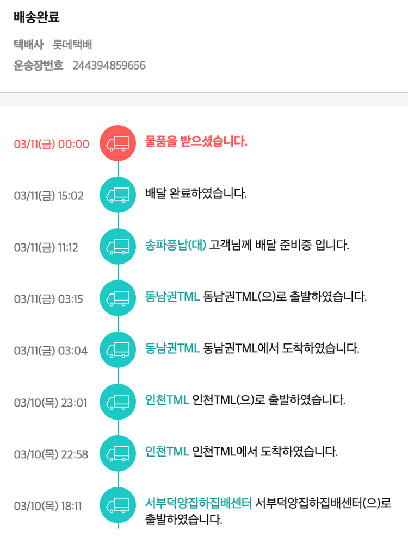Click the courier name 롯데택배

coord(72,45)
